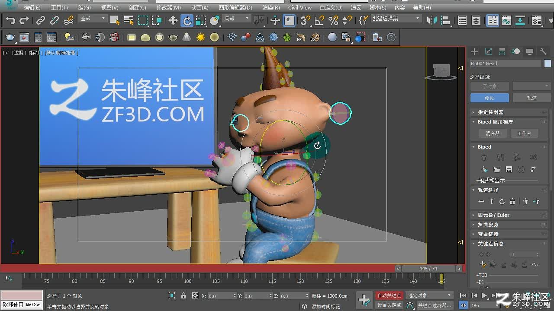Click the Mirror tool icon
This screenshot has height=311, width=554.
(432, 20)
